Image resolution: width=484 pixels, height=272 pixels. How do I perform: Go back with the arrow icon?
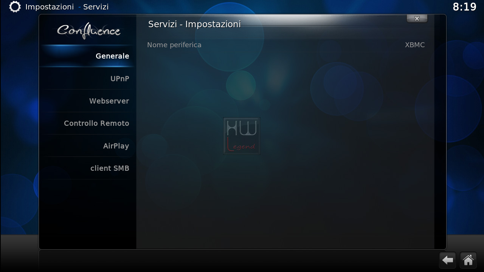point(448,260)
